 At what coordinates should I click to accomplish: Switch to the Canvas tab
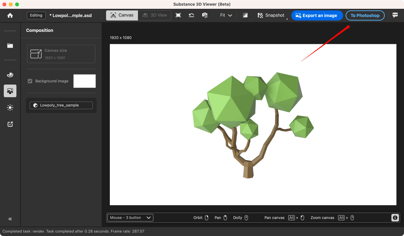click(x=122, y=15)
